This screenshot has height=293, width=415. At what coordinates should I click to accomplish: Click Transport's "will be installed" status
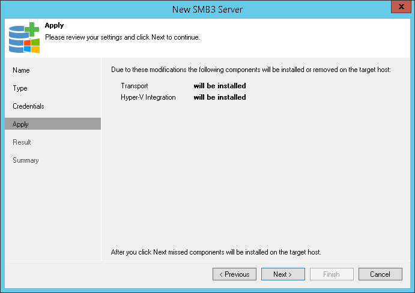220,86
